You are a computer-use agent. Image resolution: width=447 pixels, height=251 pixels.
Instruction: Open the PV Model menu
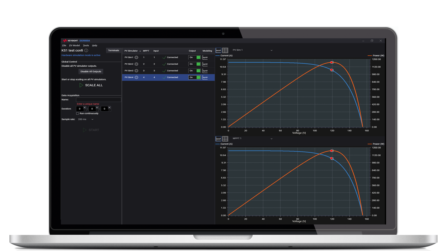pos(74,45)
